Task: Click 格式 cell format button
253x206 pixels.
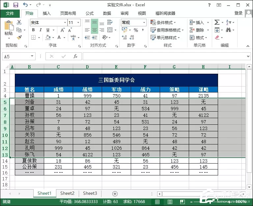Action: pyautogui.click(x=198, y=38)
